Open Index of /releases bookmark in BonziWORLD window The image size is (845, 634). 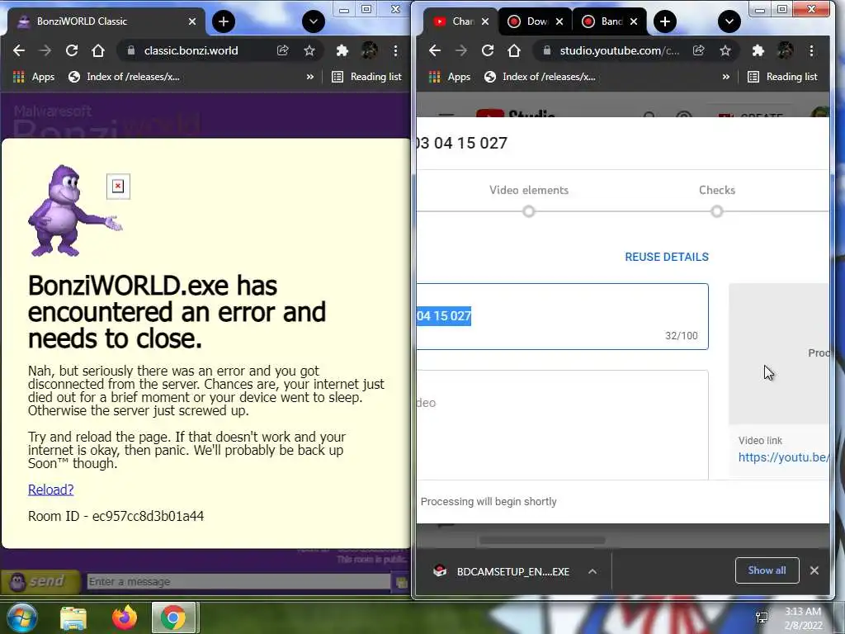click(x=124, y=77)
